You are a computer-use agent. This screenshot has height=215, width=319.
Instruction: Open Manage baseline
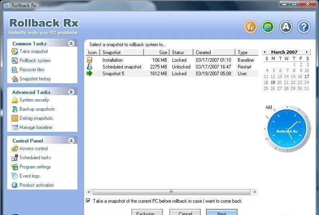coord(36,127)
